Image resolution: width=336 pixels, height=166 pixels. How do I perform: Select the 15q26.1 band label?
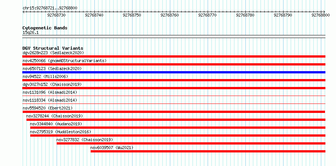pyautogui.click(x=31, y=32)
